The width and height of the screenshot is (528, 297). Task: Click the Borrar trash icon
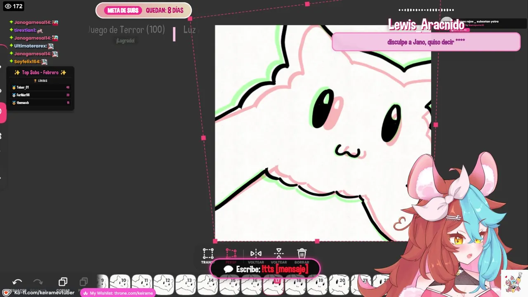pyautogui.click(x=302, y=253)
